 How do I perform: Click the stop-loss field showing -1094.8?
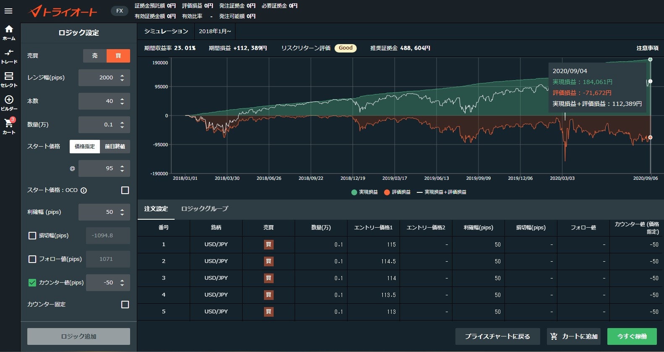click(x=108, y=236)
